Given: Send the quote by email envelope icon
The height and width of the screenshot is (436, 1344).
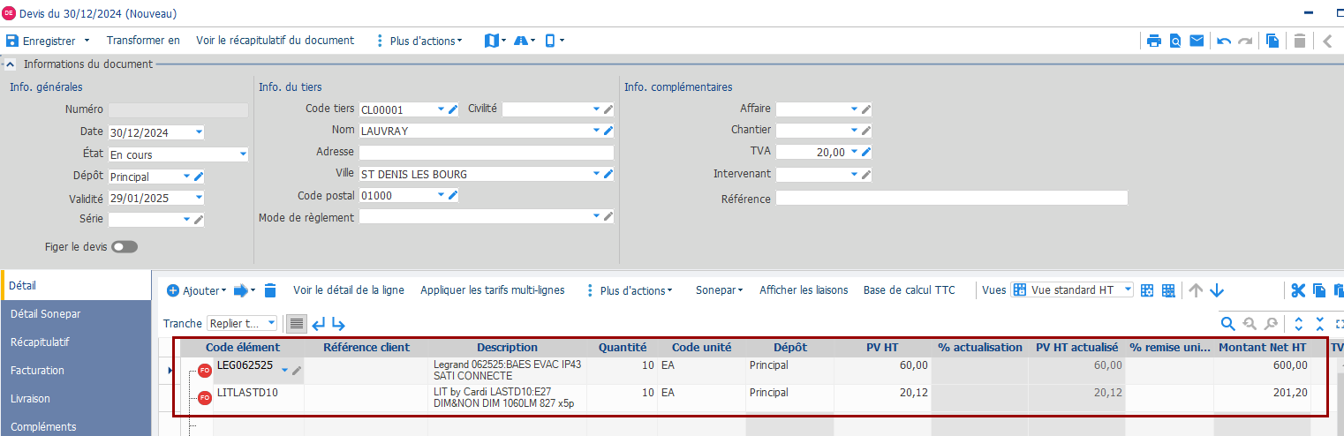Looking at the screenshot, I should pyautogui.click(x=1197, y=41).
